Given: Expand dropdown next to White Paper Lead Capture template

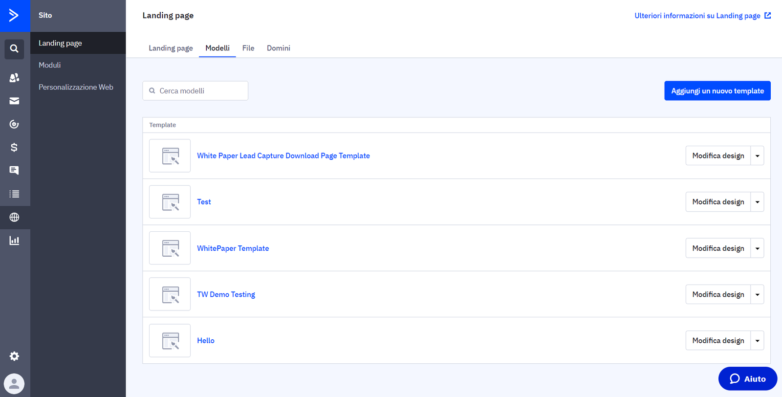Looking at the screenshot, I should point(757,156).
